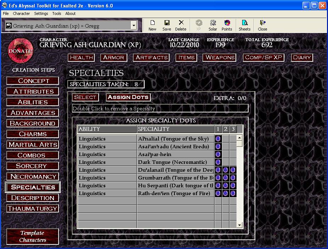
Task: Open the Armor panel
Action: [x=113, y=57]
